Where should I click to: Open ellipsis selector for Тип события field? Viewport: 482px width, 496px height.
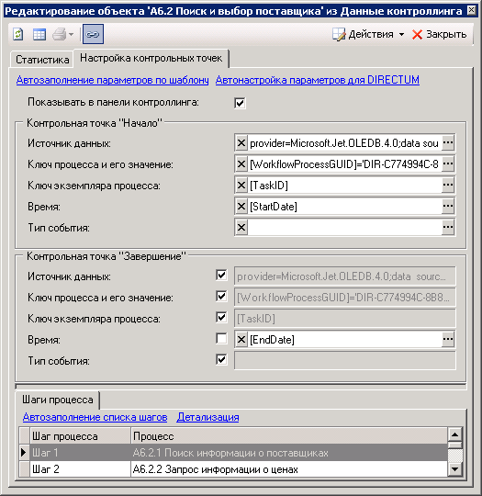(x=448, y=227)
